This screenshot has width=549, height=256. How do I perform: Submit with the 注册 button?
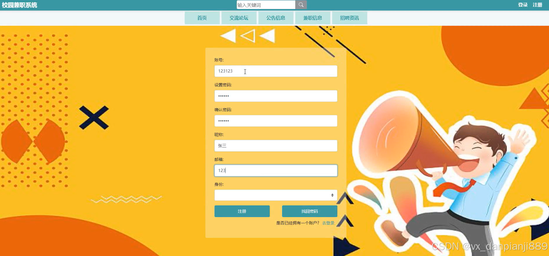point(242,211)
